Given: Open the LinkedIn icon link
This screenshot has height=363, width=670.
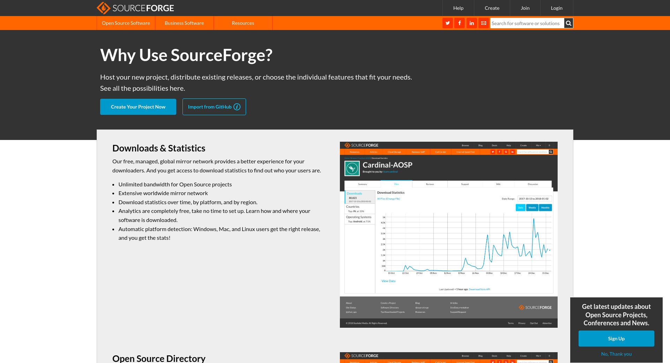Looking at the screenshot, I should [471, 23].
